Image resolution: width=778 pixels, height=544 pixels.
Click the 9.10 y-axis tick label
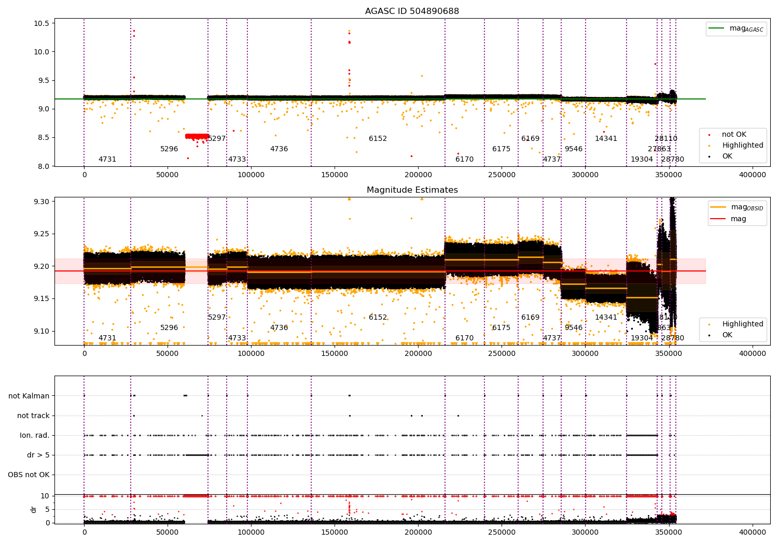point(41,332)
